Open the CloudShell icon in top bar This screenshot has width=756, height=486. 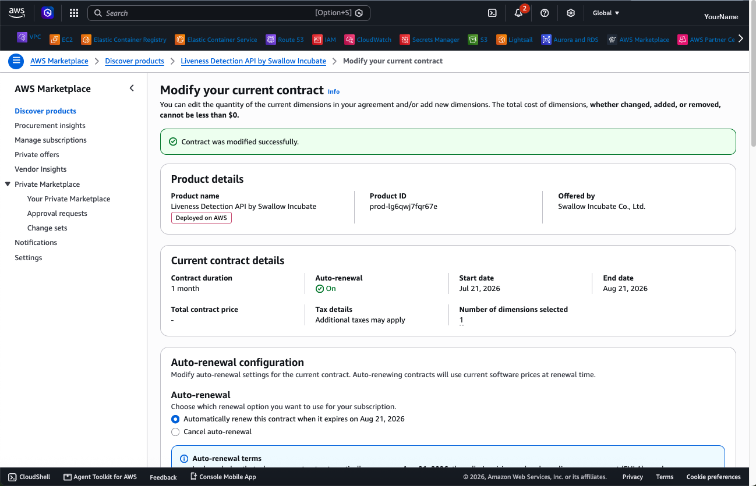(x=492, y=13)
